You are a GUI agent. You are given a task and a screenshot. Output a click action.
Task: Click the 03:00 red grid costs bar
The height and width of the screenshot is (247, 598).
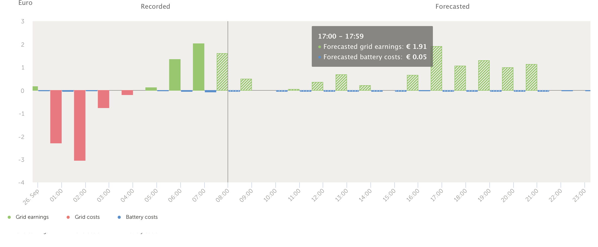tap(103, 99)
